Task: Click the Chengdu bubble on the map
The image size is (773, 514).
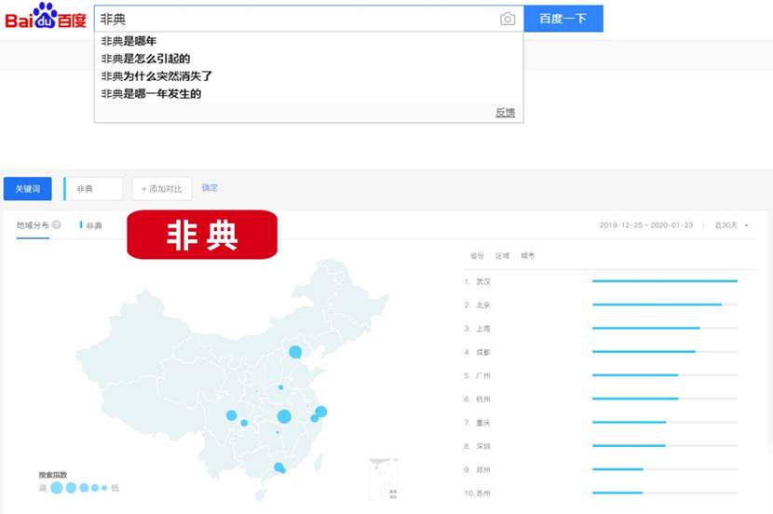Action: point(231,415)
